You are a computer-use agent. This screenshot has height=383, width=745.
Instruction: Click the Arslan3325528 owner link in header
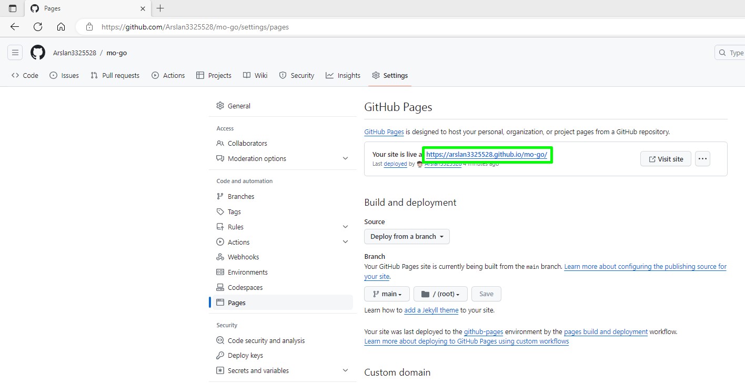(x=75, y=53)
